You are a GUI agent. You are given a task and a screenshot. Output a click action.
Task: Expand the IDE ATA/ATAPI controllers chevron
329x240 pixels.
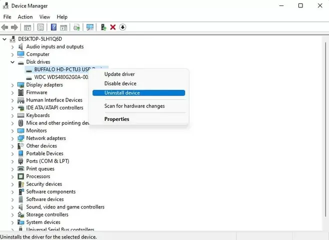13,108
